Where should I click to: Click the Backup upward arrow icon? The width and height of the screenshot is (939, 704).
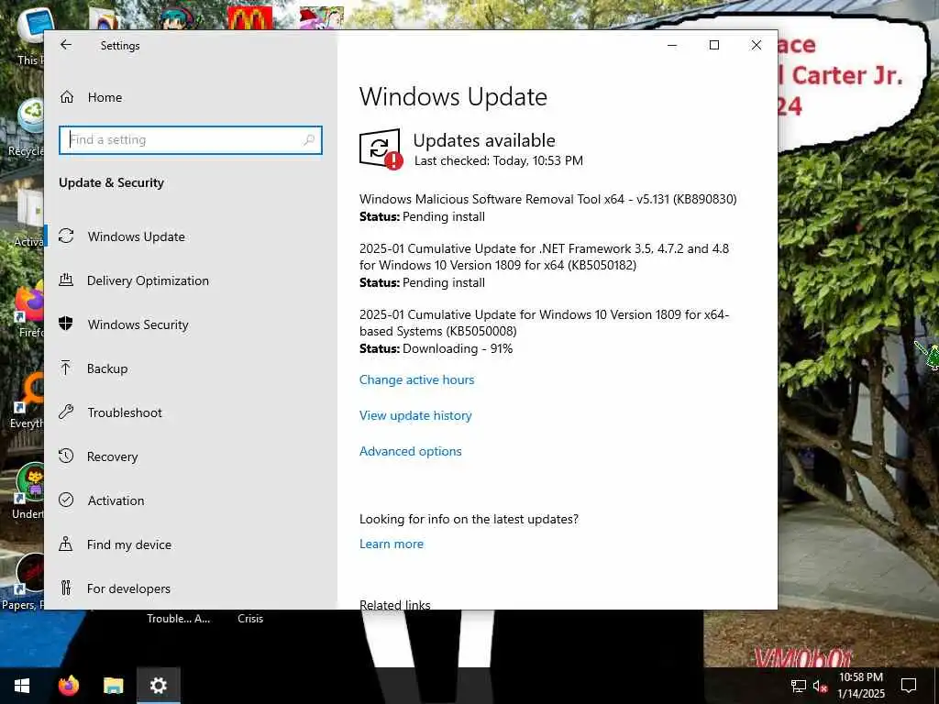66,368
